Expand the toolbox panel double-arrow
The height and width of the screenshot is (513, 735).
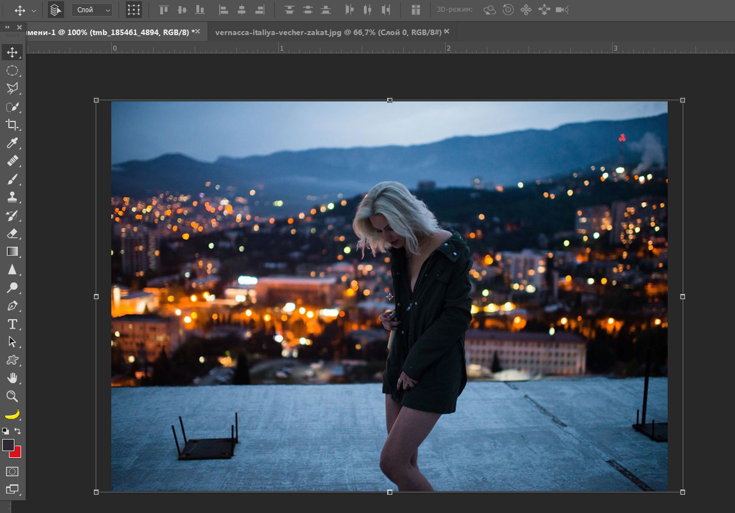pos(7,27)
